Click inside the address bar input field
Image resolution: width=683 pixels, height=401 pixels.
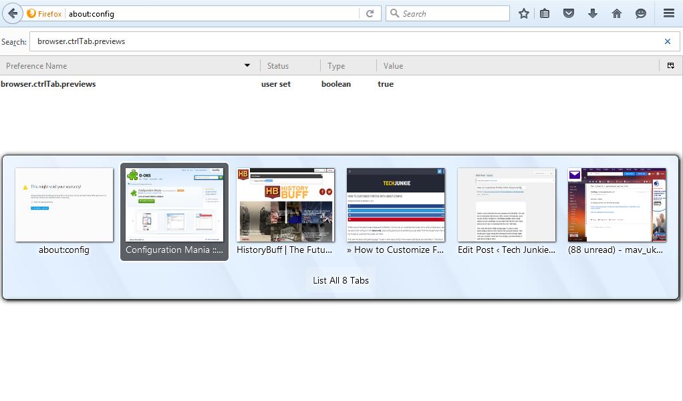point(200,13)
